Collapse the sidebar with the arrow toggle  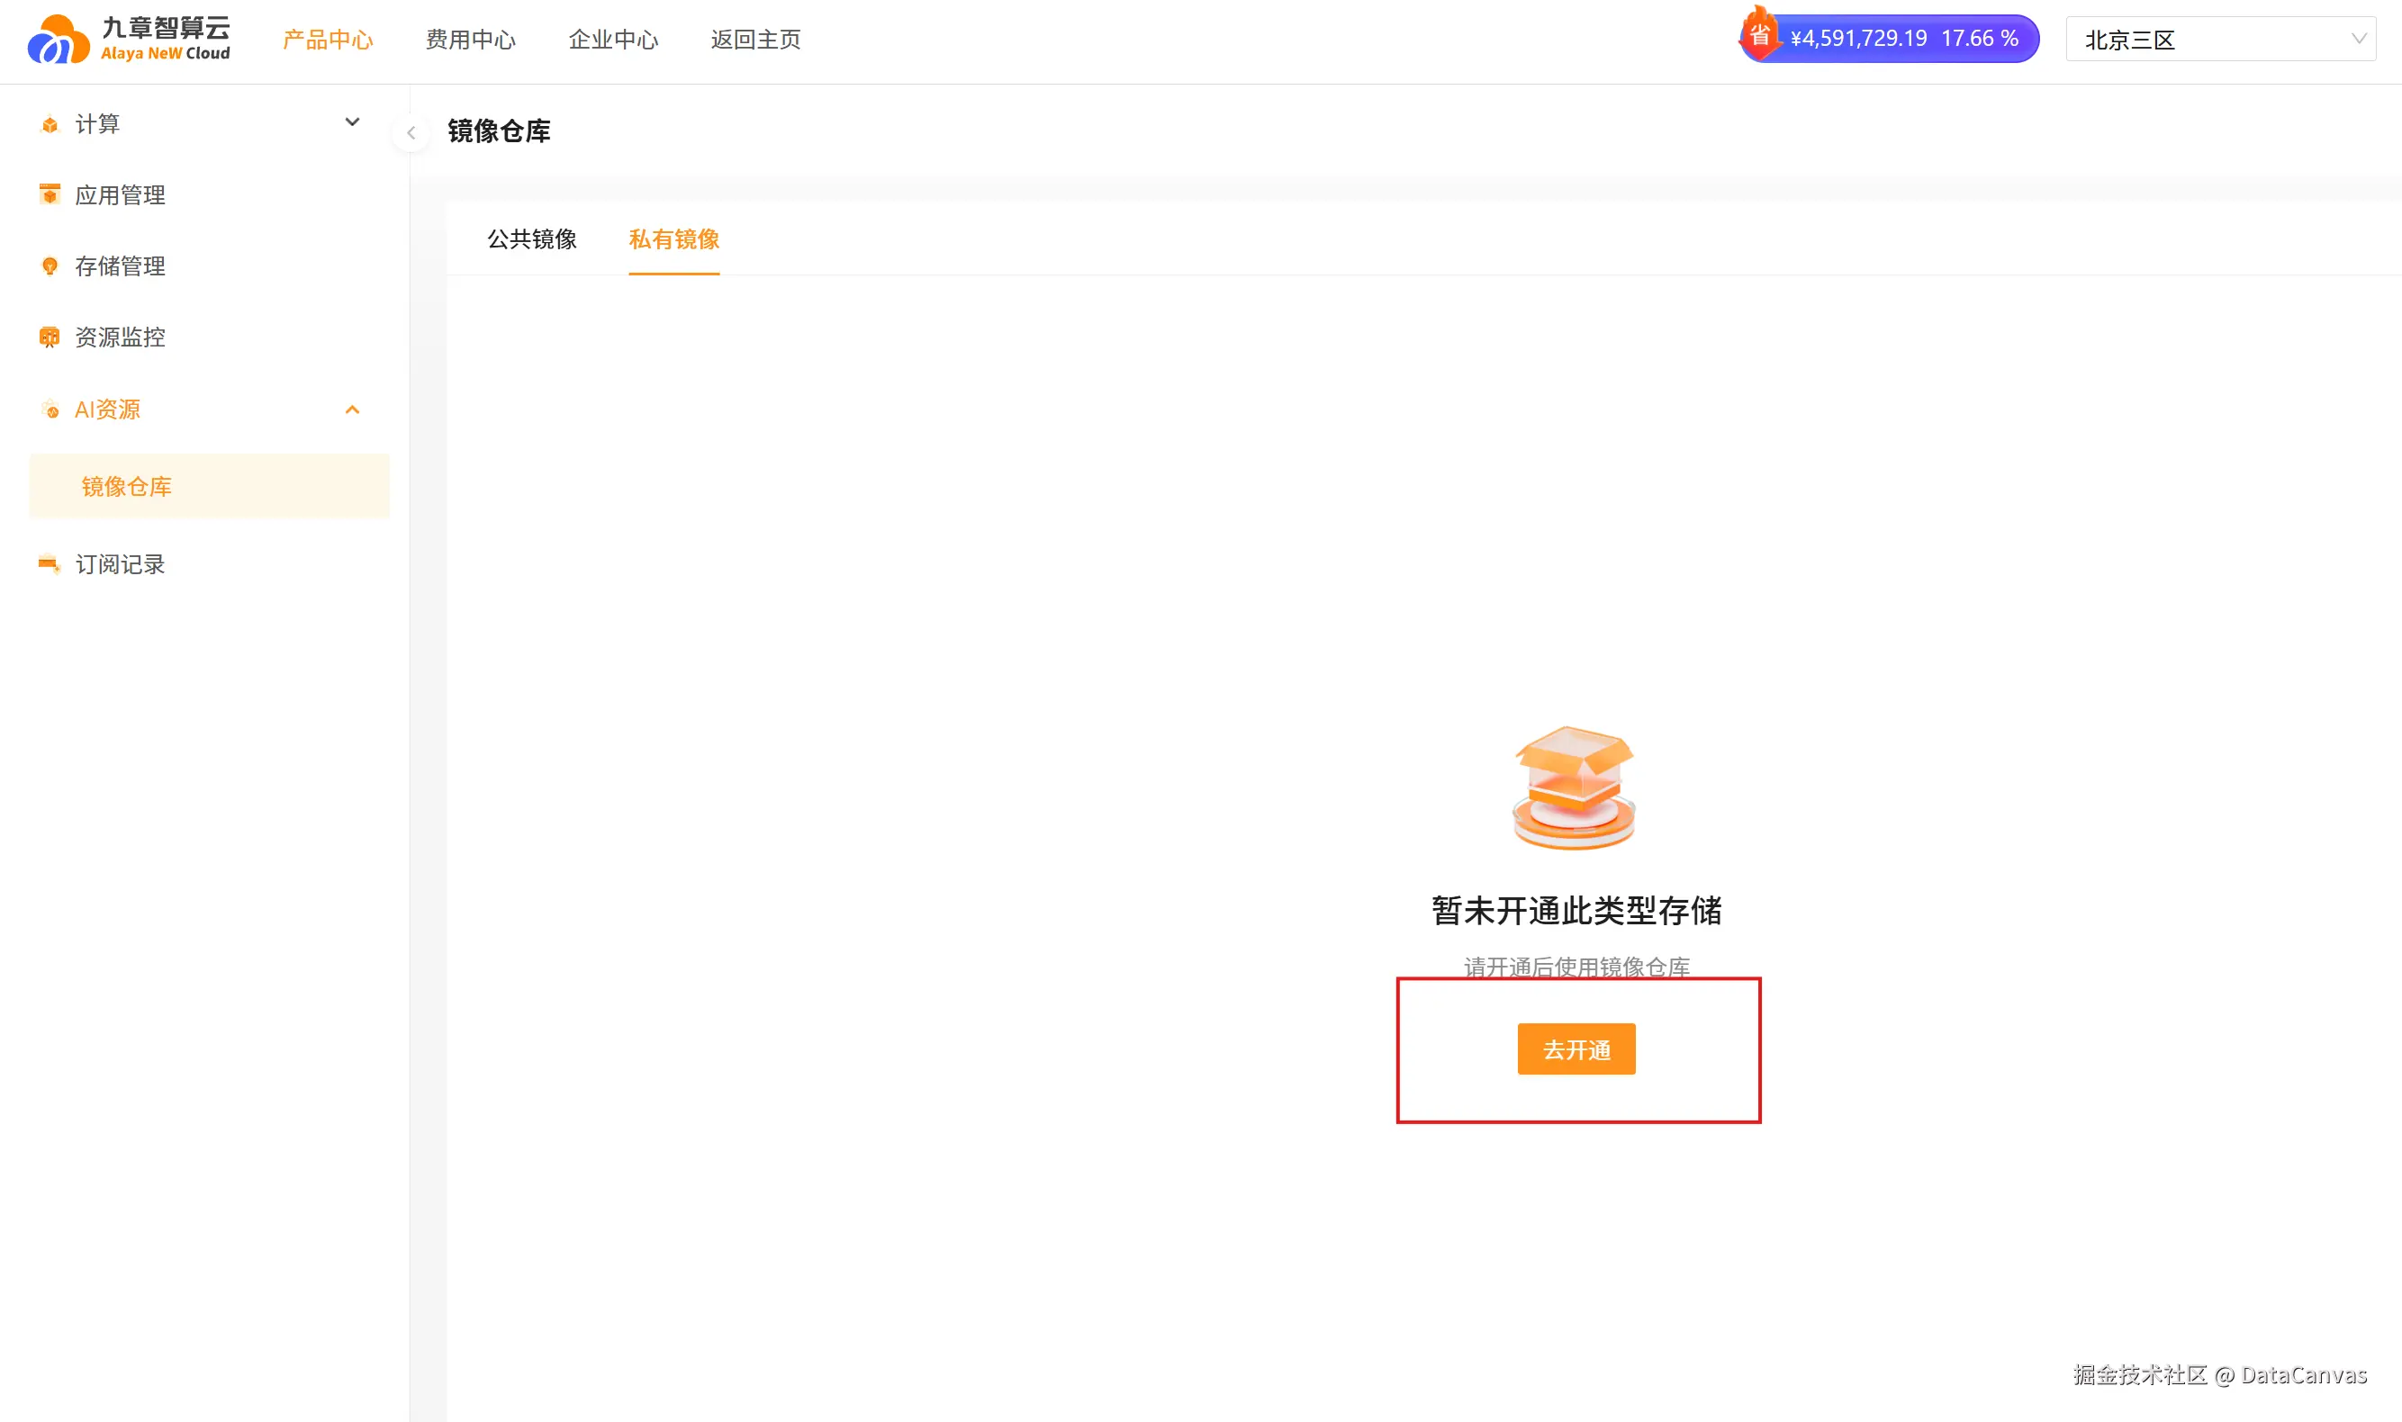tap(411, 133)
